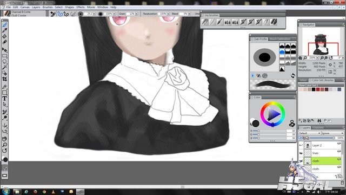The width and height of the screenshot is (346, 195).
Task: Expand the Grain value dropdown arrow
Action: point(136,14)
